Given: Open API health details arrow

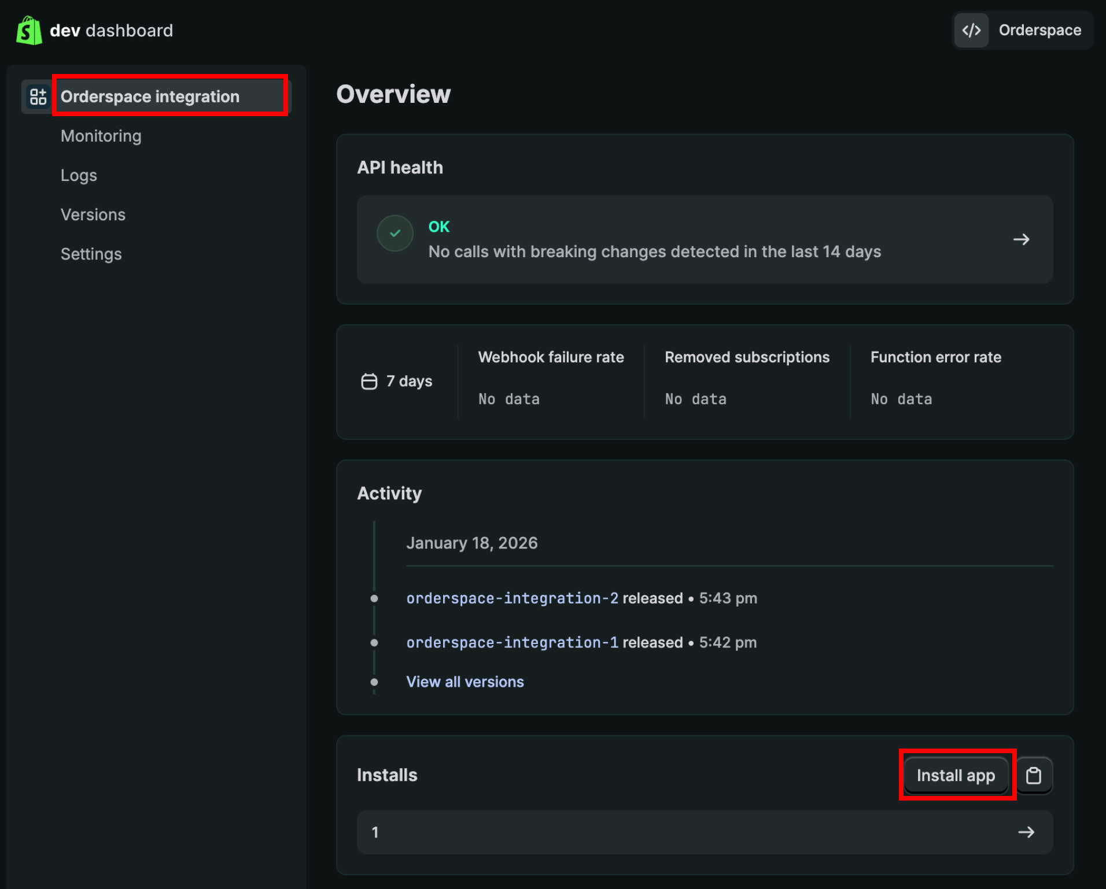Looking at the screenshot, I should 1021,239.
